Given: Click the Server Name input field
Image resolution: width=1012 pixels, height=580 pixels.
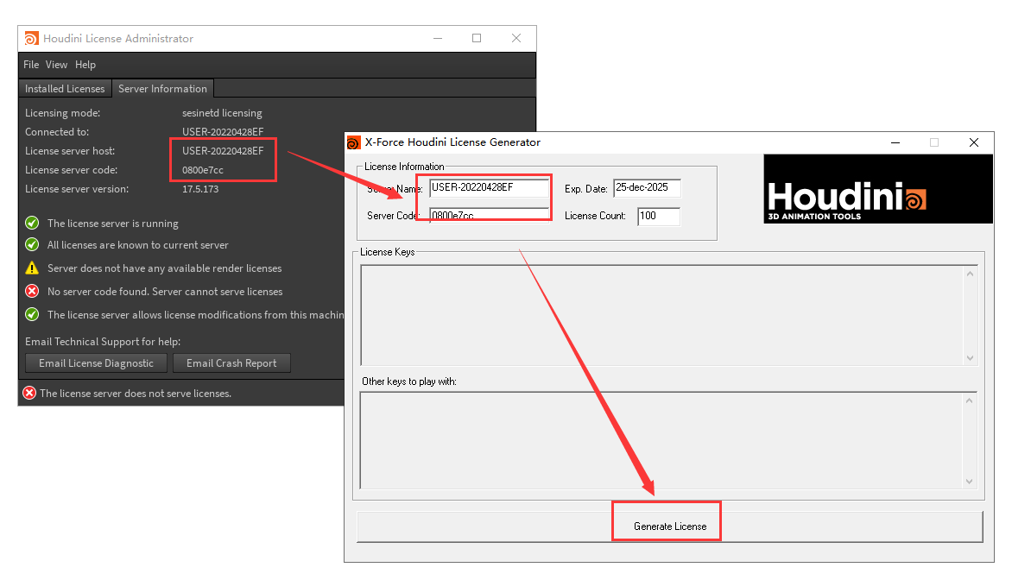Looking at the screenshot, I should coord(490,188).
